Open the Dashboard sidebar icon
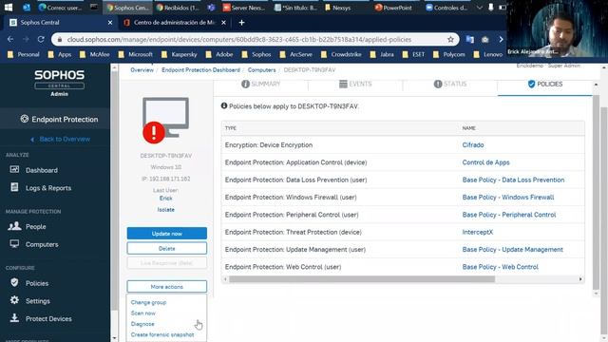 point(14,169)
